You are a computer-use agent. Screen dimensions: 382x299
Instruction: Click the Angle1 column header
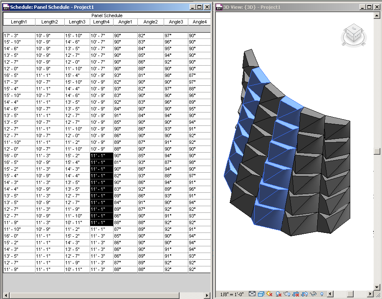tap(125, 22)
